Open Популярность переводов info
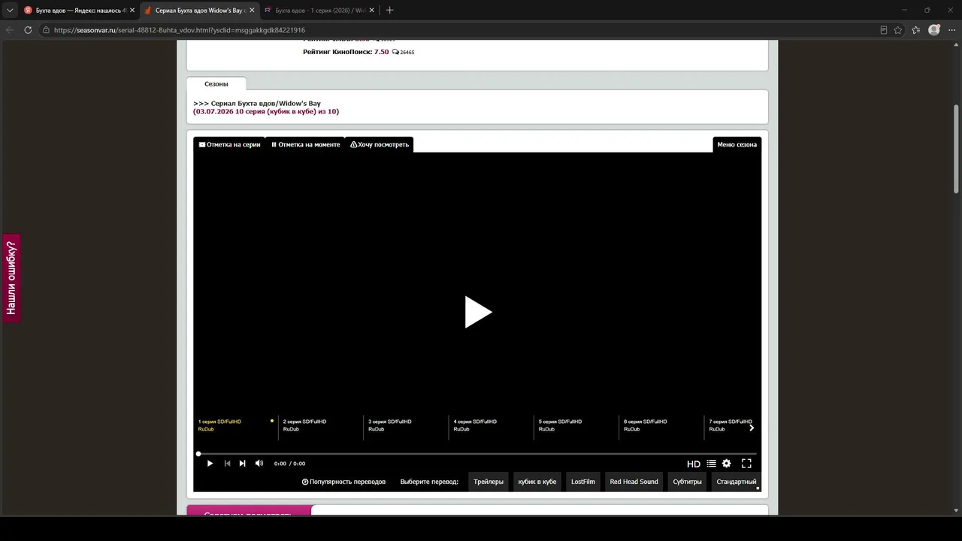Image resolution: width=962 pixels, height=541 pixels. (343, 482)
